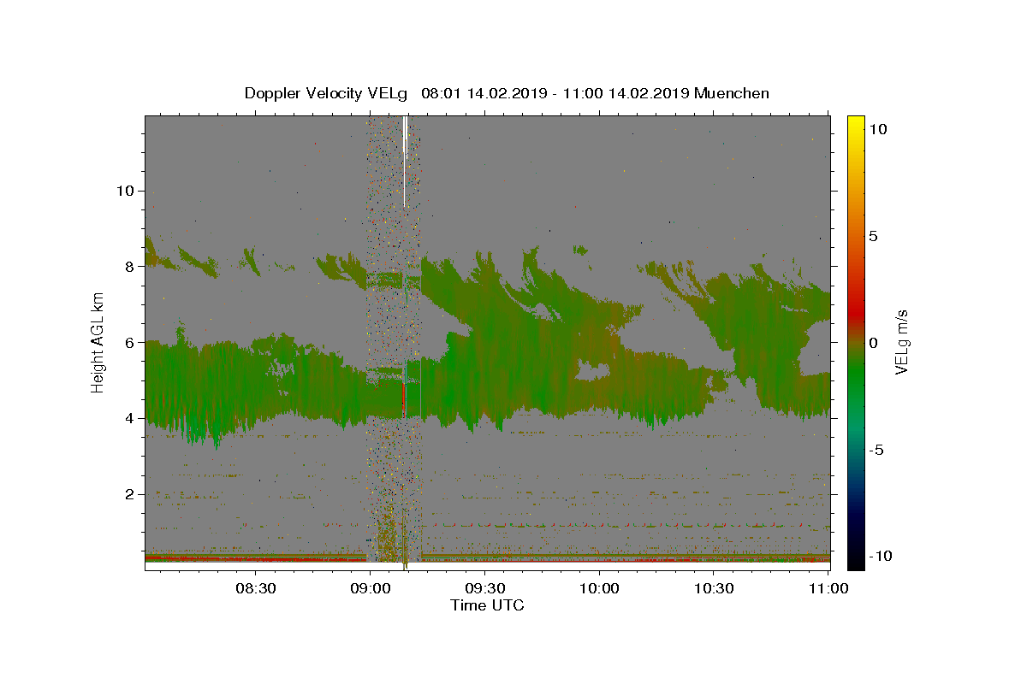
Task: Click the height axis label '6'
Action: (128, 343)
